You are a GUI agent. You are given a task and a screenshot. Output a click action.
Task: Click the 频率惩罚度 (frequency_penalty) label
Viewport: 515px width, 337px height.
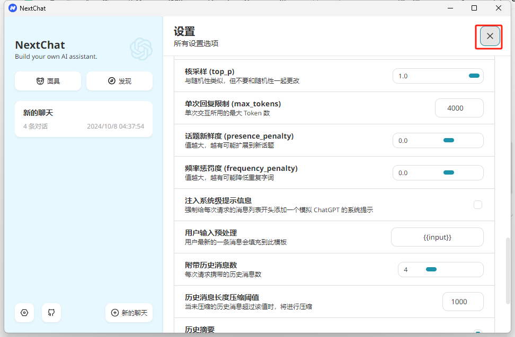pyautogui.click(x=241, y=168)
